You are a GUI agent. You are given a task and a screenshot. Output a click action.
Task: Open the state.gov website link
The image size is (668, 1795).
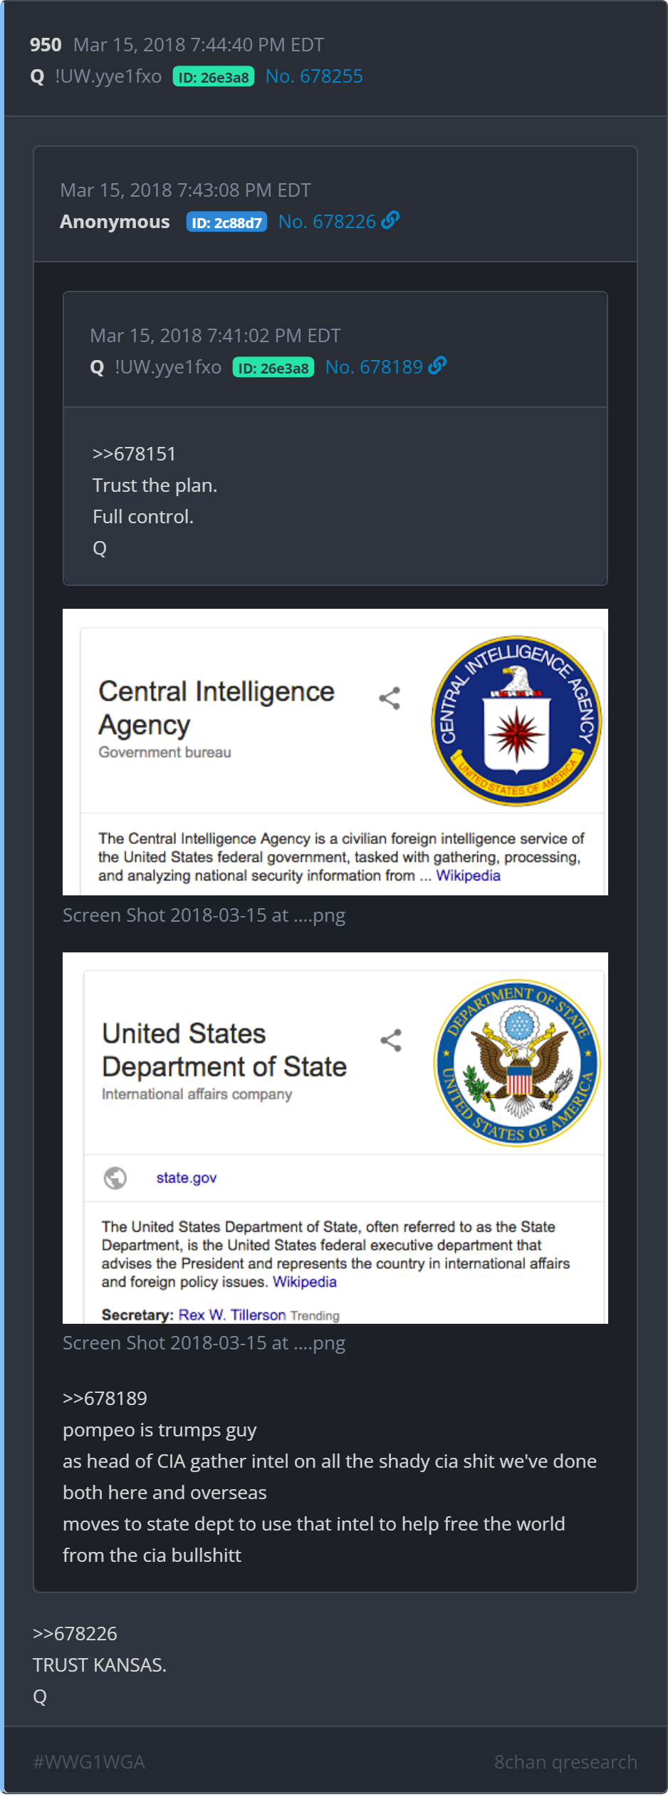click(187, 1178)
